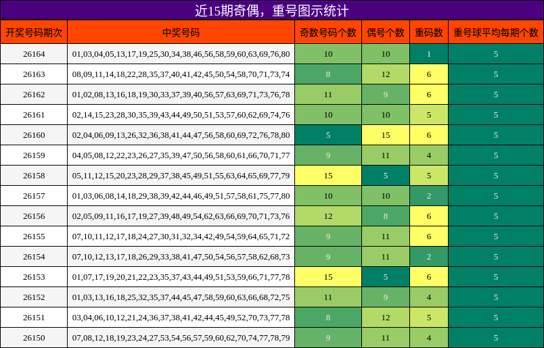Select draw period 26163
Image resolution: width=544 pixels, height=348 pixels.
pos(34,74)
